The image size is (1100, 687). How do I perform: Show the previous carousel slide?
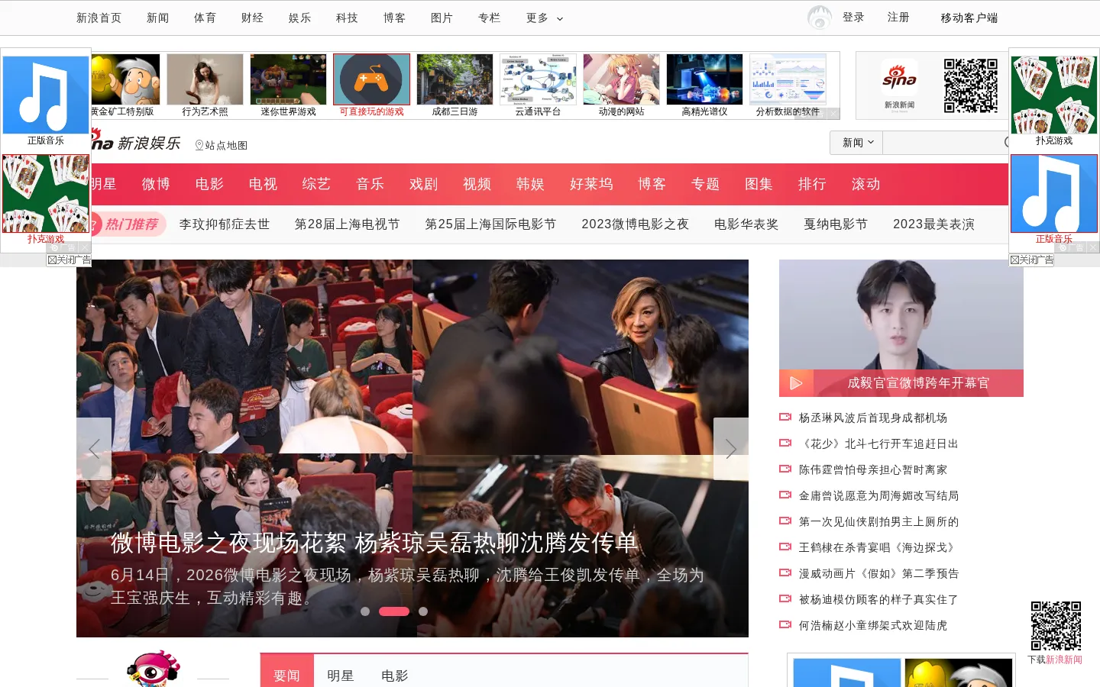point(94,449)
